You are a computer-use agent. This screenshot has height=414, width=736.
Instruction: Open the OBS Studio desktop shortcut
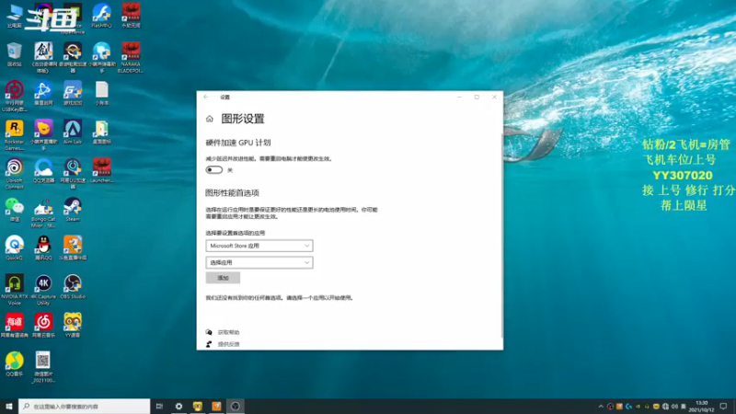point(73,287)
